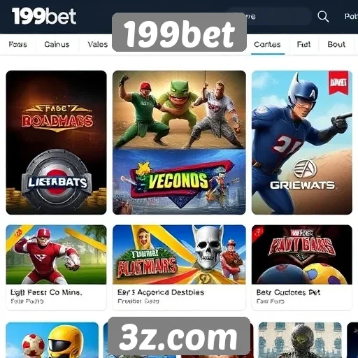Open the Acporica Destbies game title link
Image resolution: width=358 pixels, height=358 pixels.
tap(161, 292)
